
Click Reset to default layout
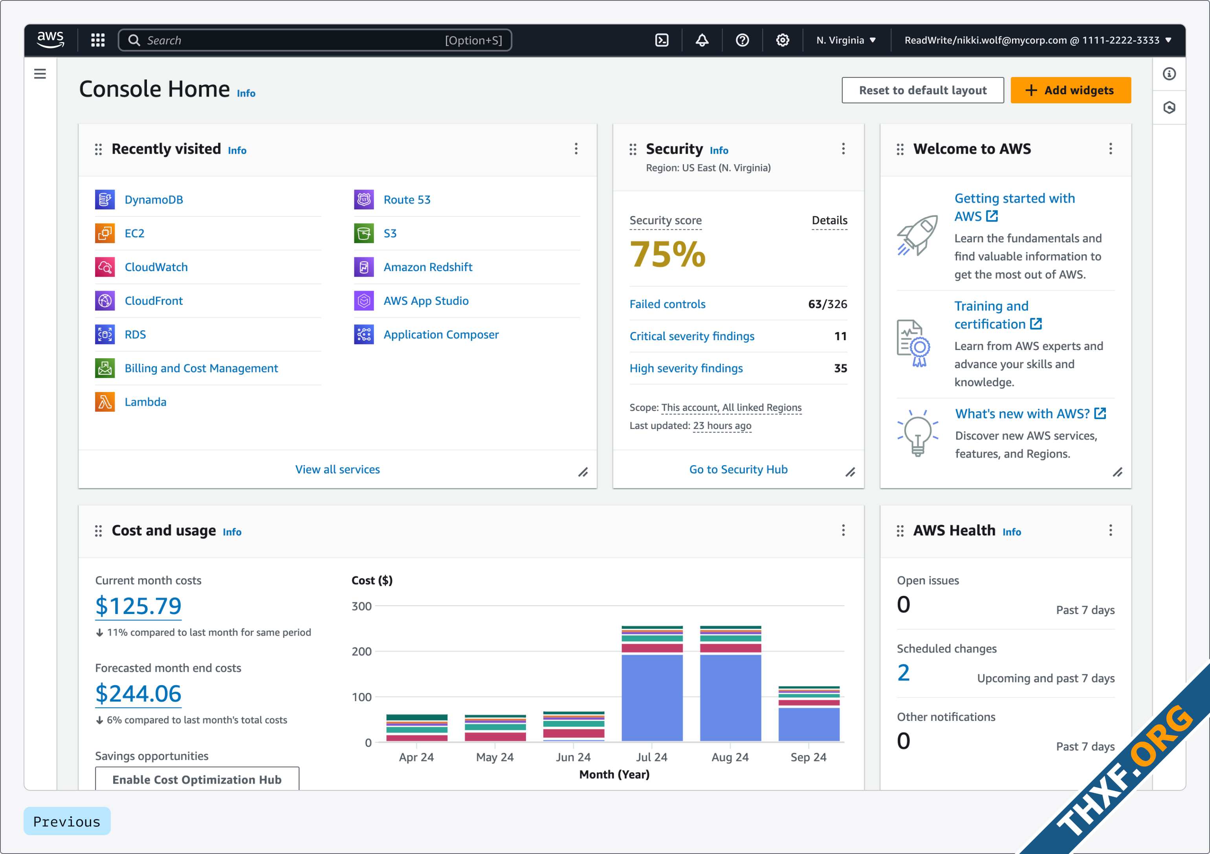923,90
